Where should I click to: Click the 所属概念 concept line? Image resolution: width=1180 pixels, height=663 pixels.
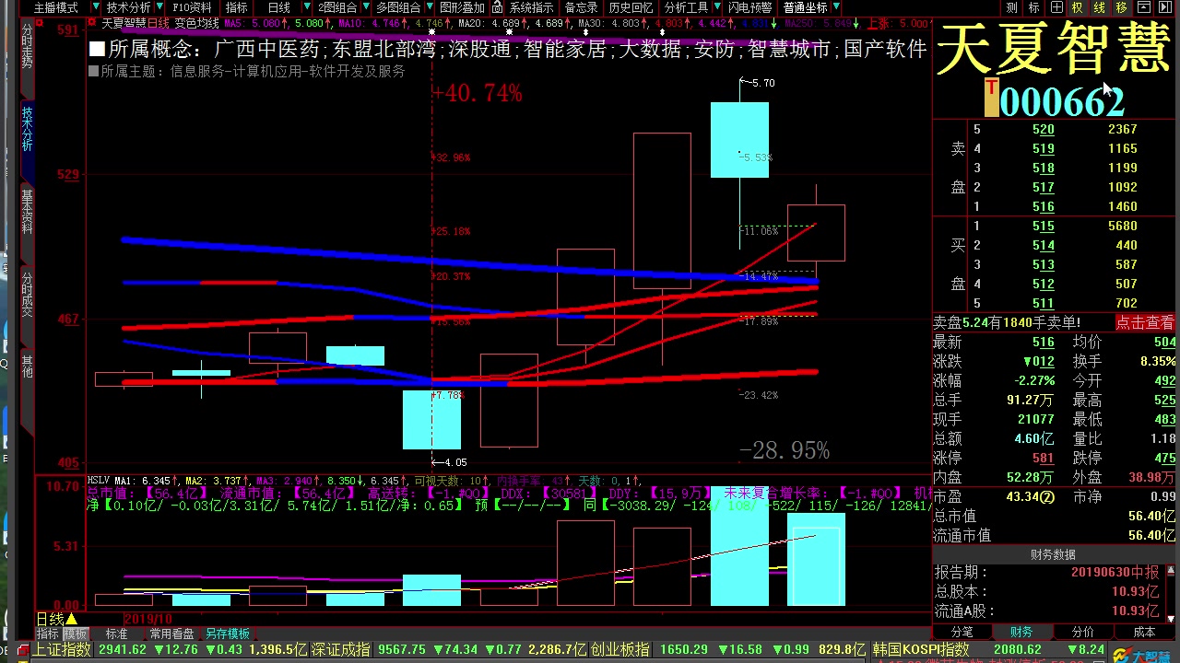pos(507,49)
